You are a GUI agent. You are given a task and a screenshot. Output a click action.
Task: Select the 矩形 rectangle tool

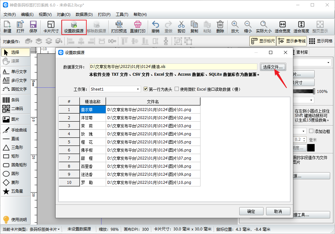pos(15,156)
